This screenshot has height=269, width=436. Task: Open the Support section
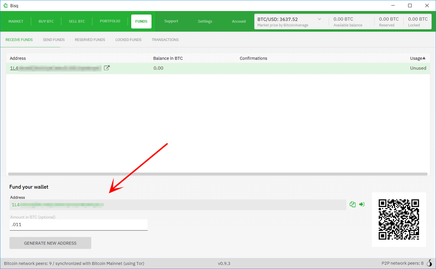click(171, 21)
